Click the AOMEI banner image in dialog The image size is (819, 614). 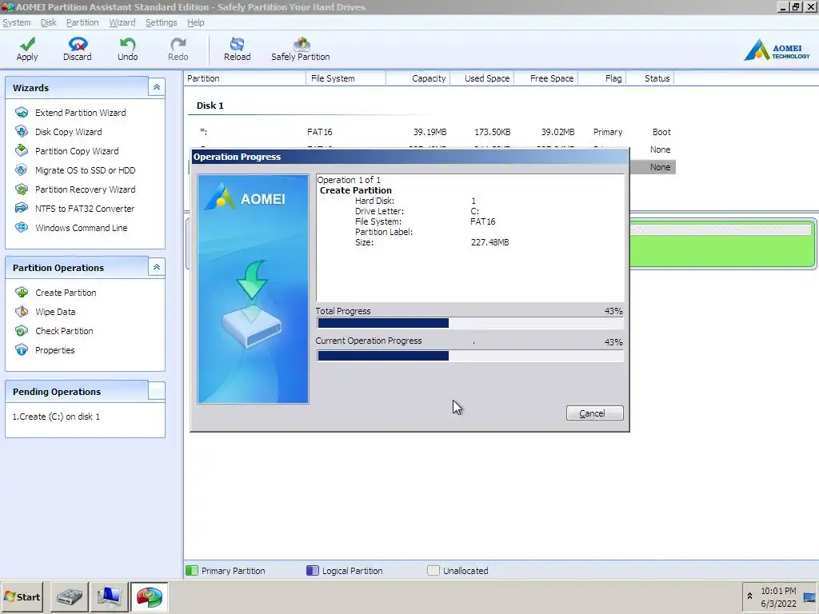pos(253,289)
